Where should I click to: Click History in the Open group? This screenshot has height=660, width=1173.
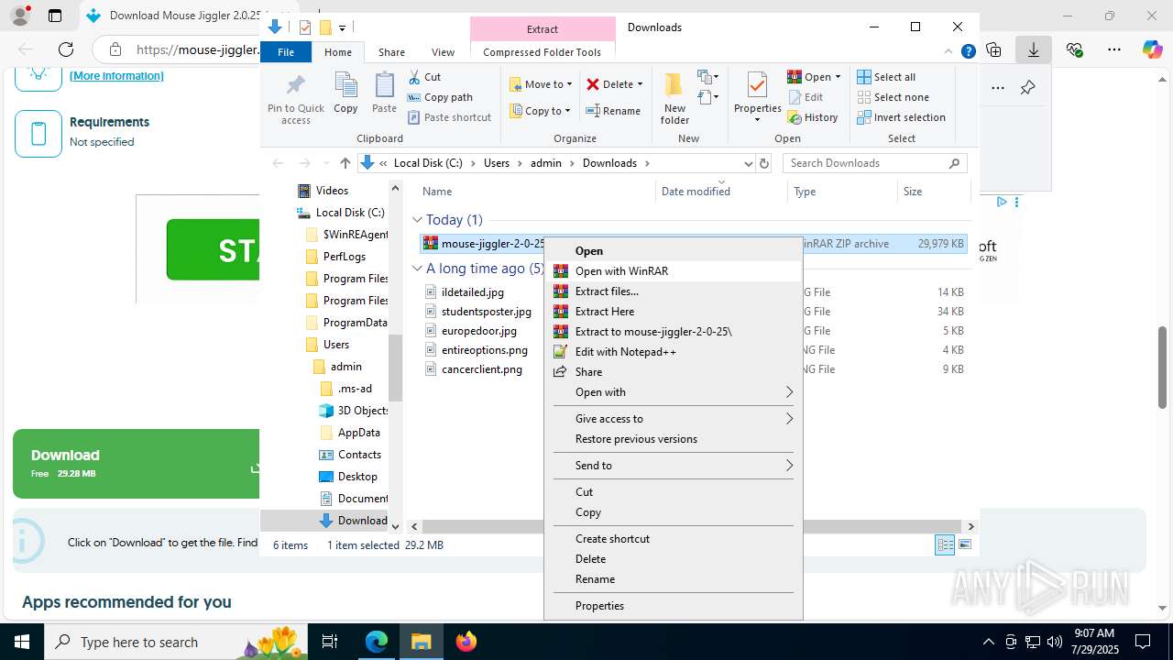coord(813,117)
